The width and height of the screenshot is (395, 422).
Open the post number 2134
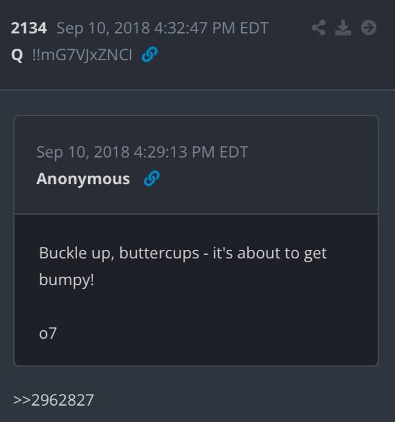[x=29, y=28]
